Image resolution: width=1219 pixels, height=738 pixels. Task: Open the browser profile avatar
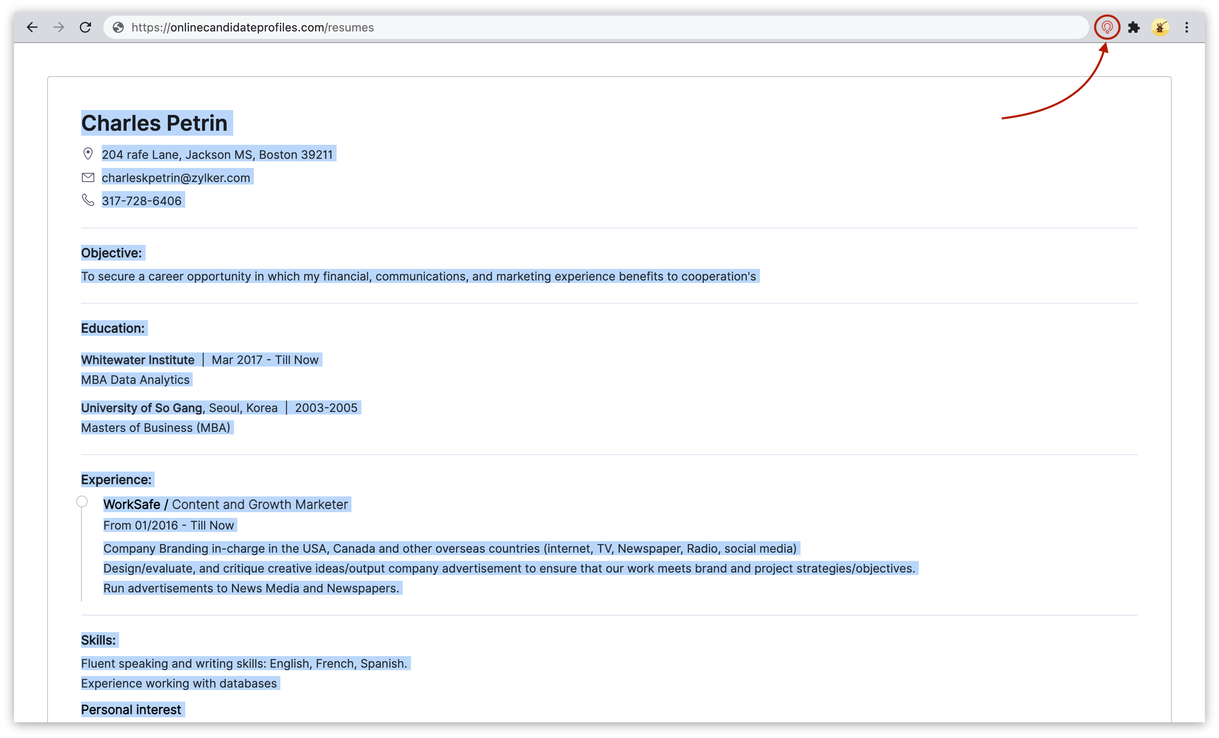click(1160, 27)
